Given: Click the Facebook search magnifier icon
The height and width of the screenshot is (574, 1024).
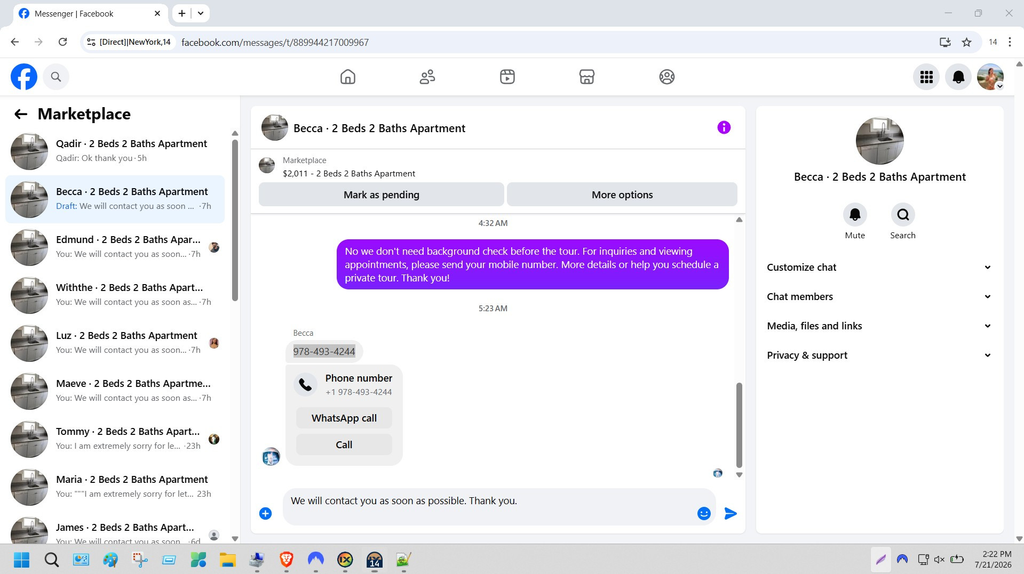Looking at the screenshot, I should (56, 77).
